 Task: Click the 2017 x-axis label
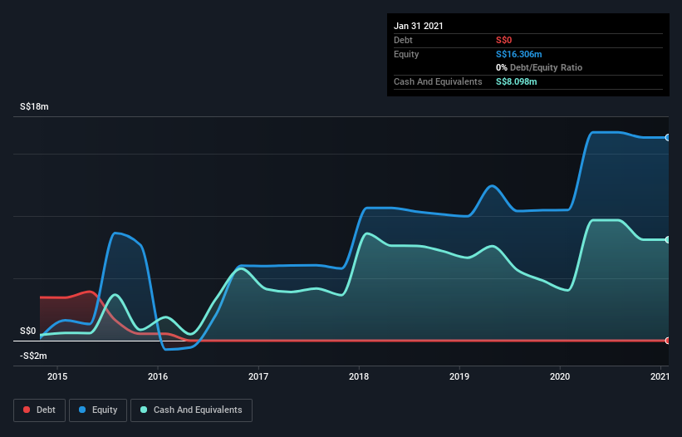(x=258, y=376)
